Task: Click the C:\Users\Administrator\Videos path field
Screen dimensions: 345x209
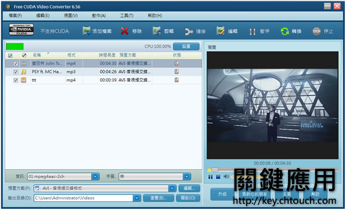Action: (x=83, y=198)
